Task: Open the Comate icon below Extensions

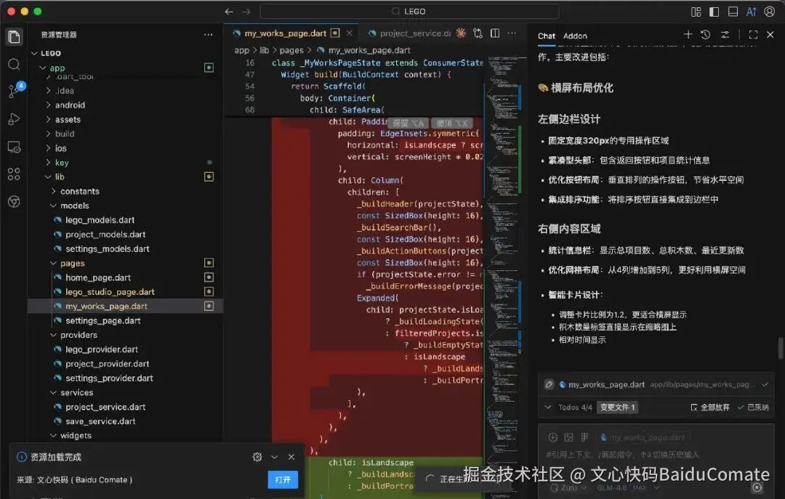Action: [x=14, y=202]
